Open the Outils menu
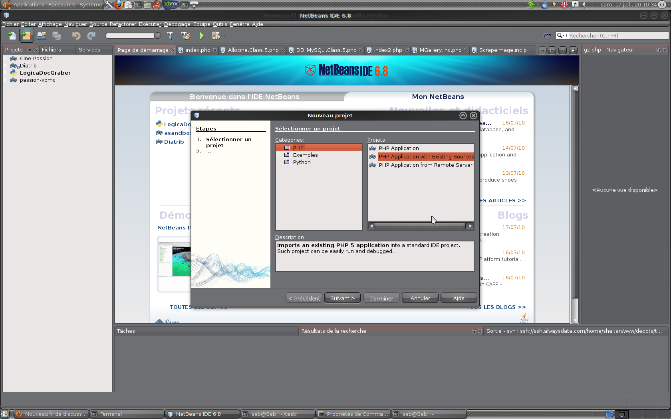Screen dimensions: 671x419 point(220,24)
